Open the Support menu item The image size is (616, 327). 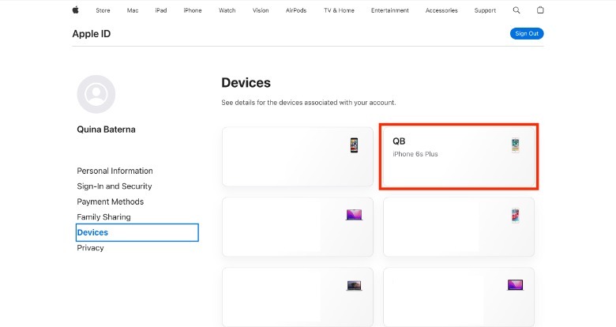pyautogui.click(x=486, y=10)
